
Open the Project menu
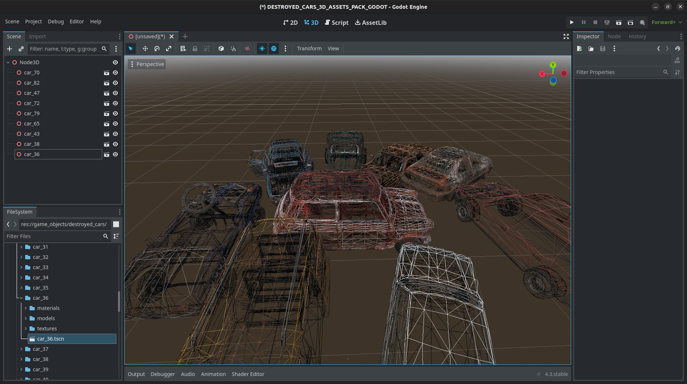pos(33,22)
